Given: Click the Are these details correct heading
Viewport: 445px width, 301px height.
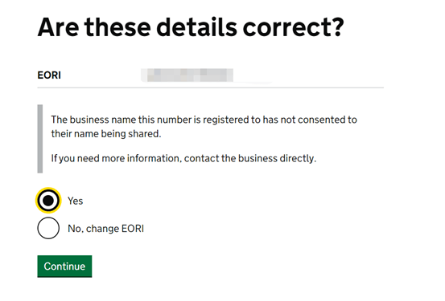Looking at the screenshot, I should [x=191, y=27].
